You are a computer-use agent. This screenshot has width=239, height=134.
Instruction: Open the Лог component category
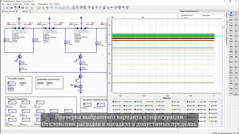[231, 19]
